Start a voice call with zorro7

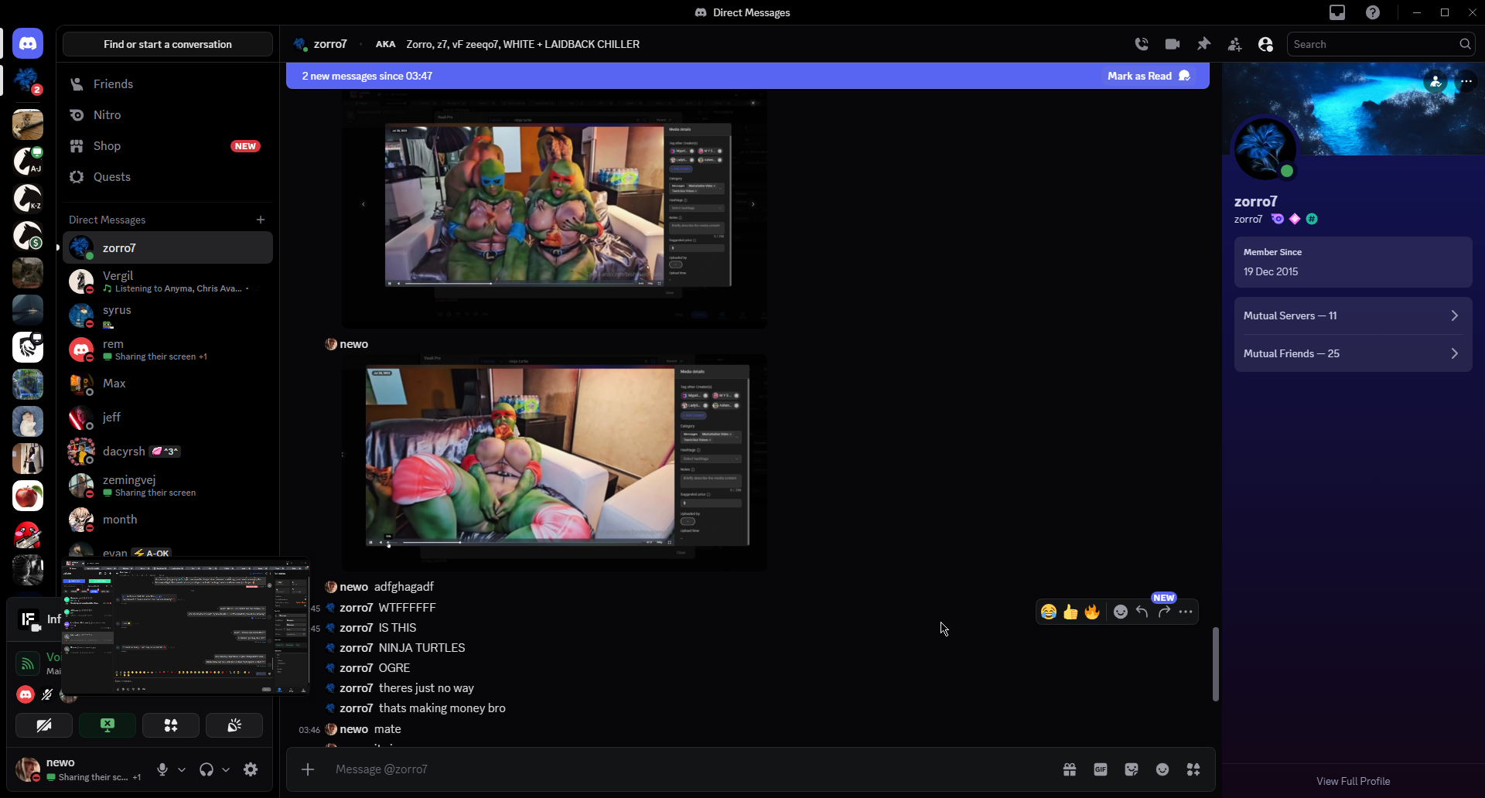1142,44
